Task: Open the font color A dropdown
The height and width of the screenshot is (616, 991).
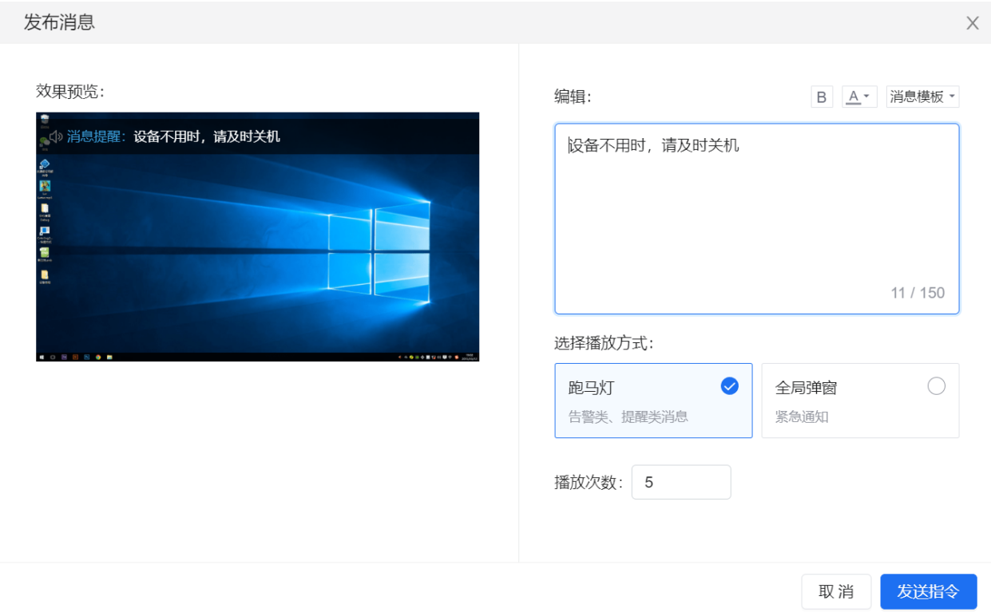Action: (859, 97)
